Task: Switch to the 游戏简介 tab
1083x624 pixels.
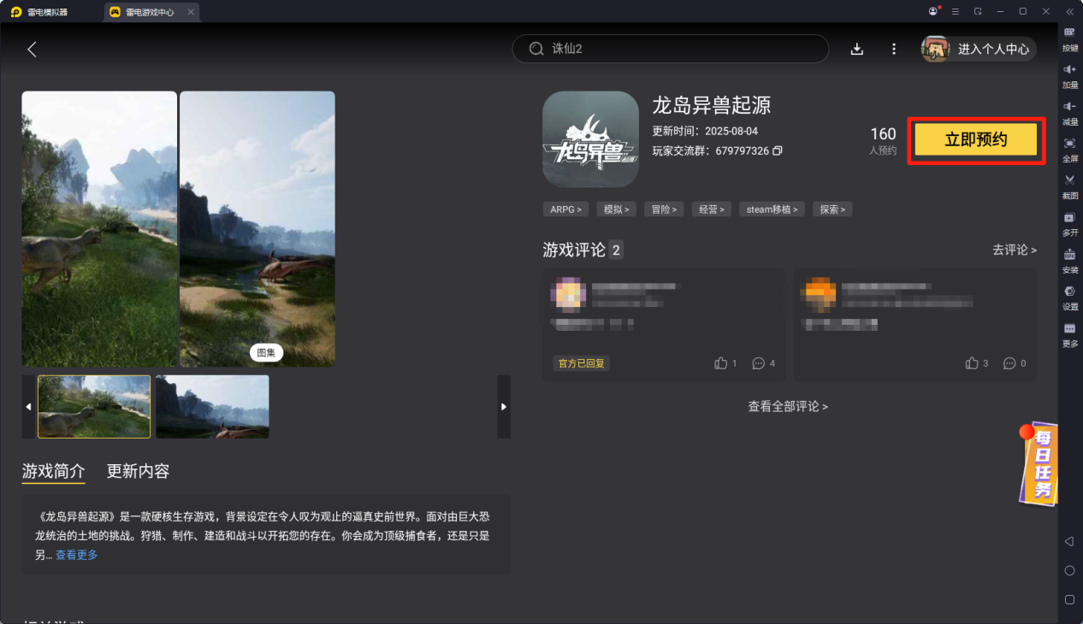Action: coord(53,471)
